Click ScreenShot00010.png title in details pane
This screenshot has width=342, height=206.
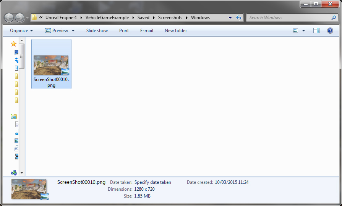(x=81, y=182)
